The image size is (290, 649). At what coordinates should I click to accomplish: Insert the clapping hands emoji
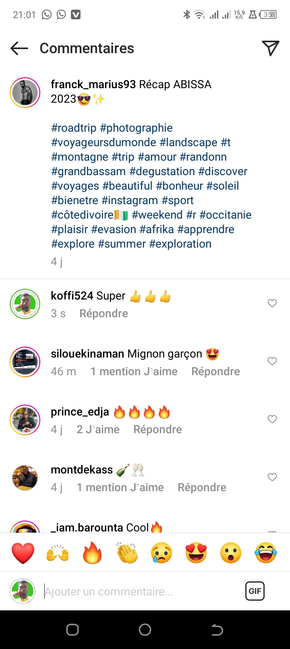tap(127, 553)
